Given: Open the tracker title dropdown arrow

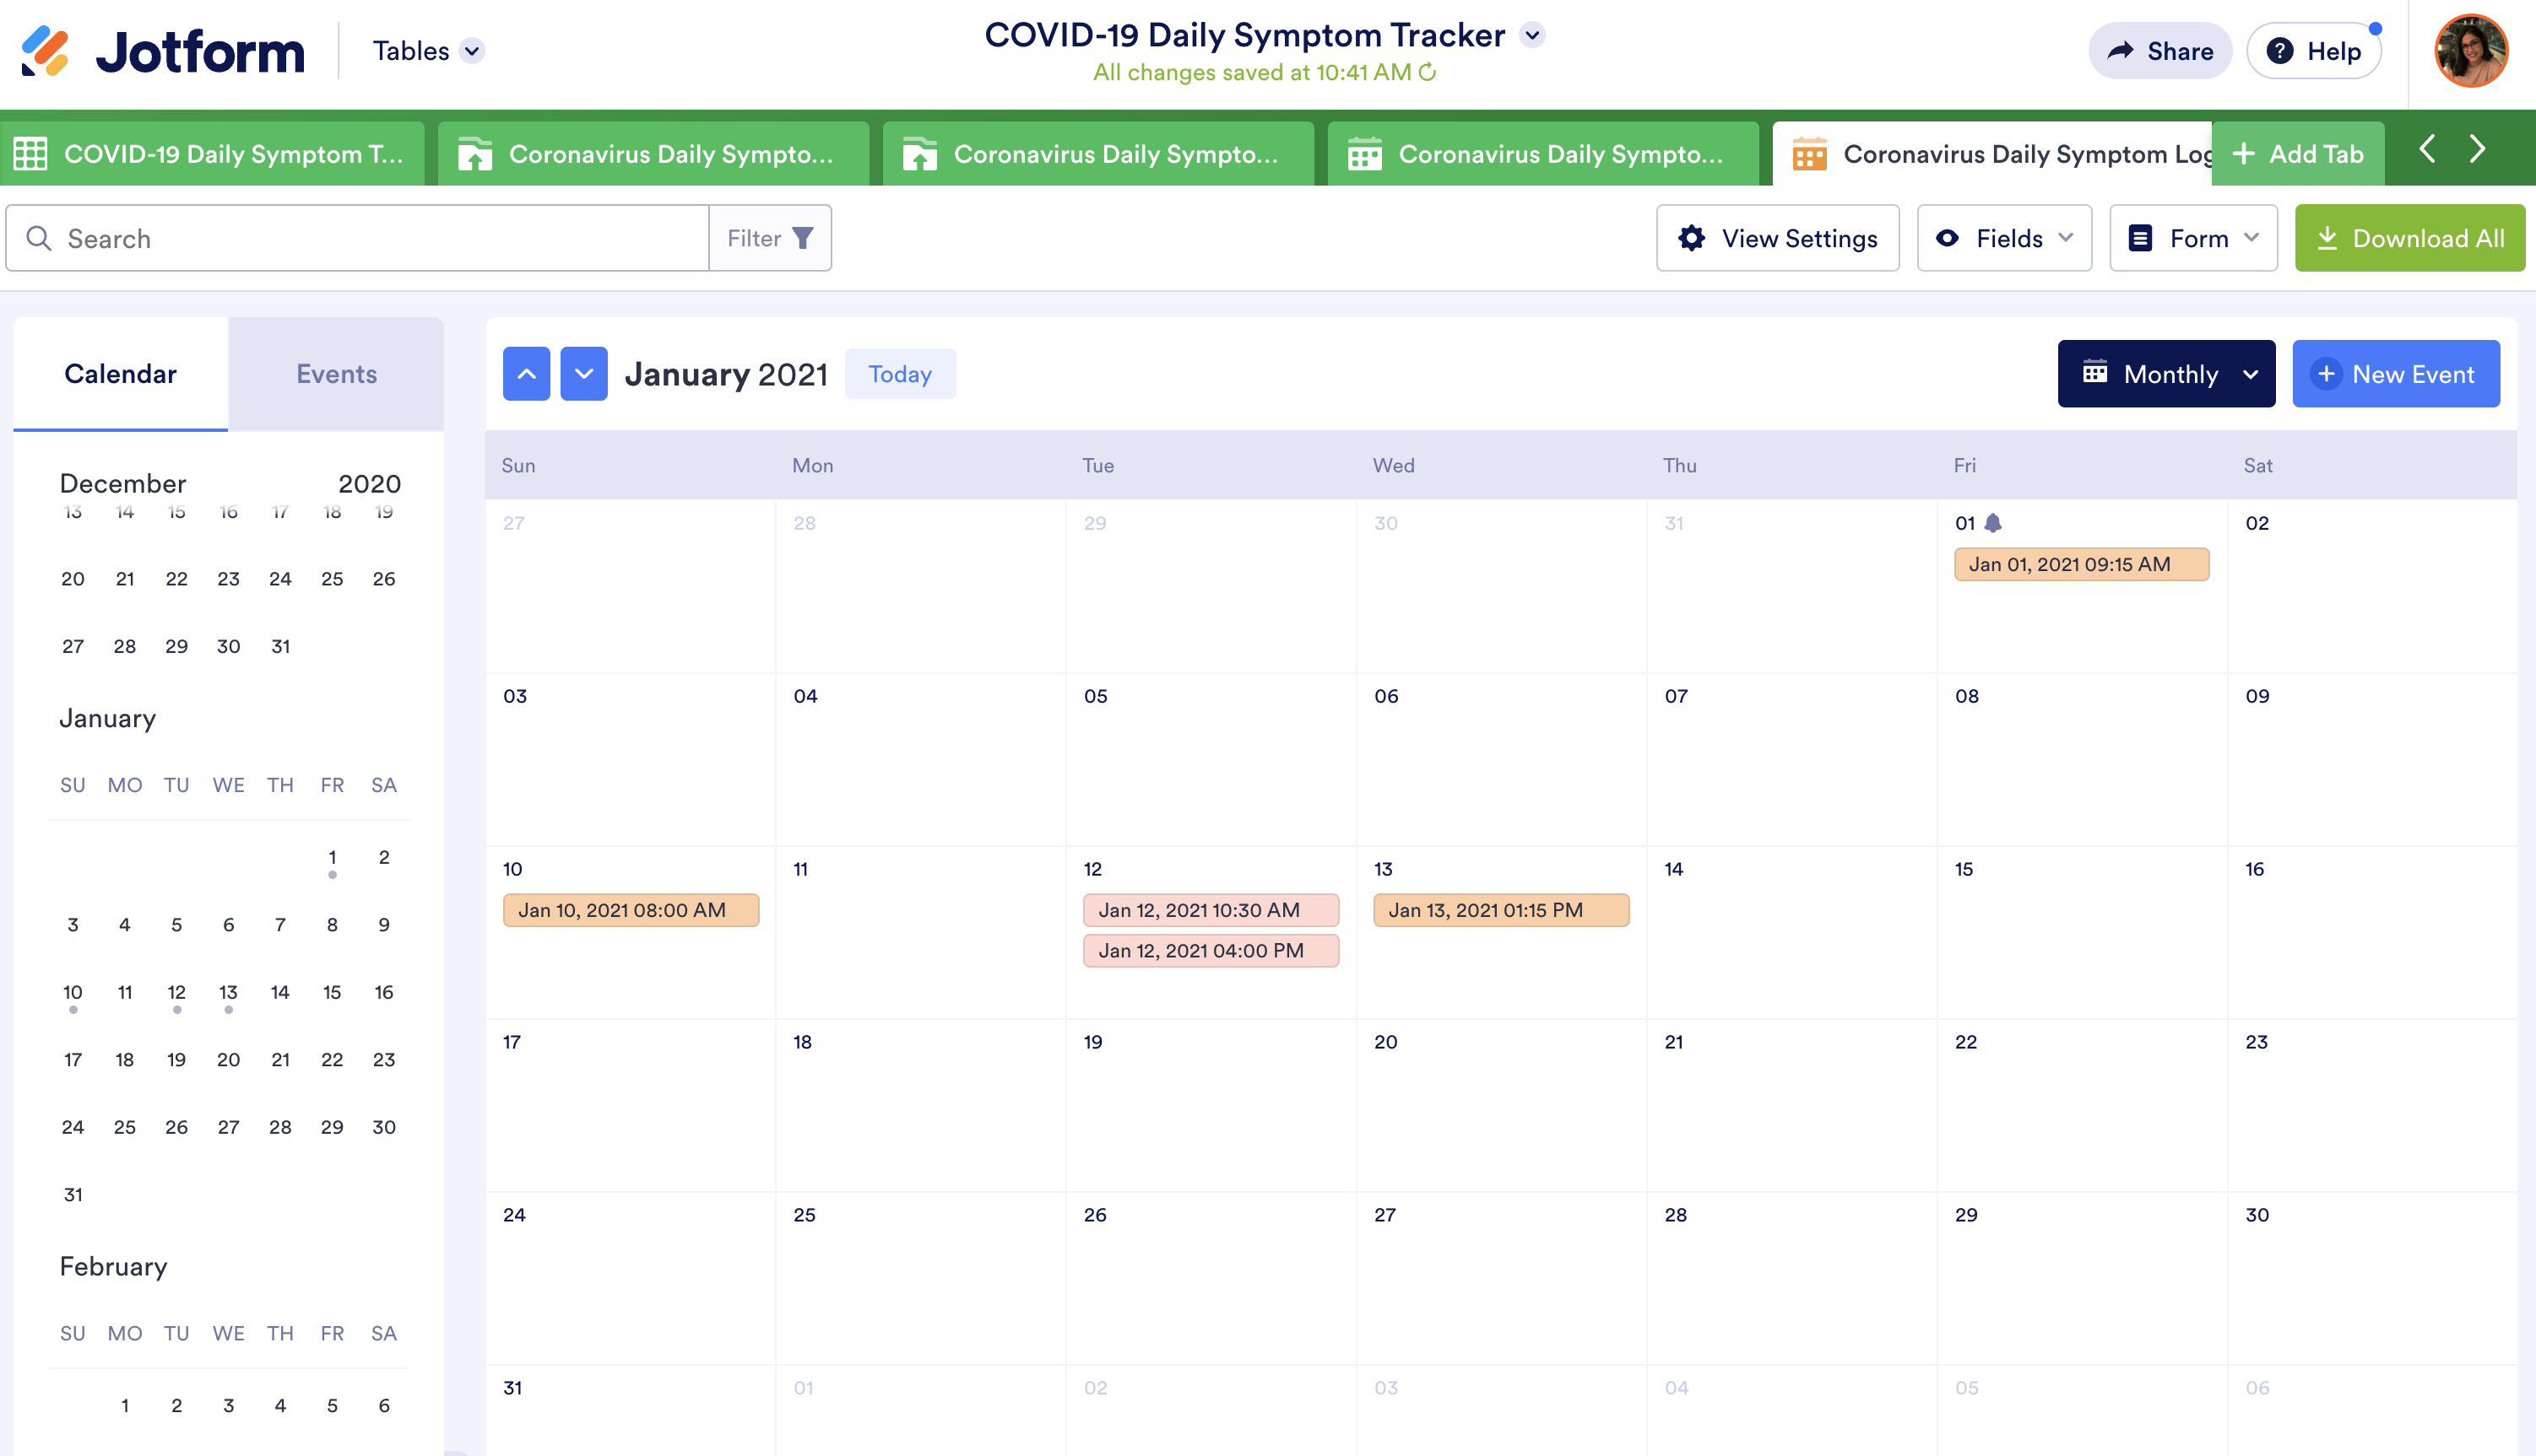Looking at the screenshot, I should [x=1531, y=35].
